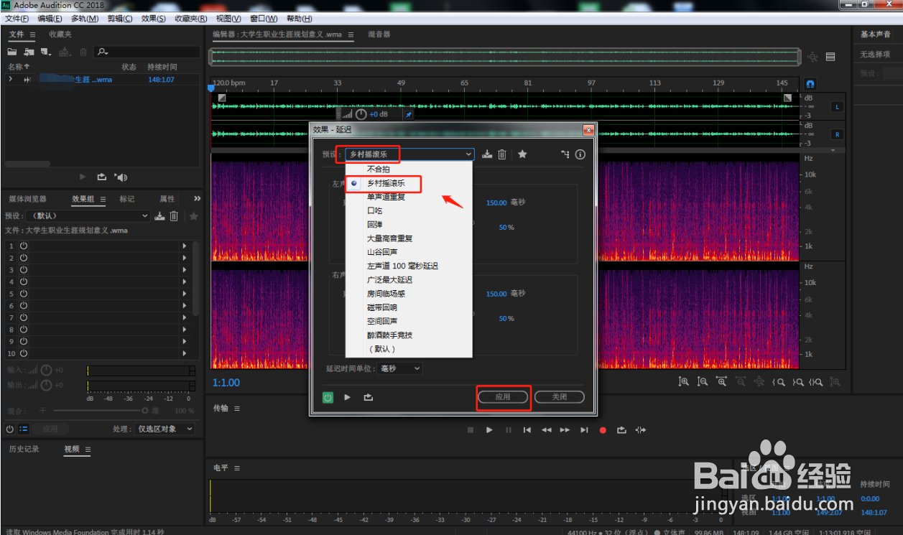Click the dry/wet 混合 slider

[100, 411]
